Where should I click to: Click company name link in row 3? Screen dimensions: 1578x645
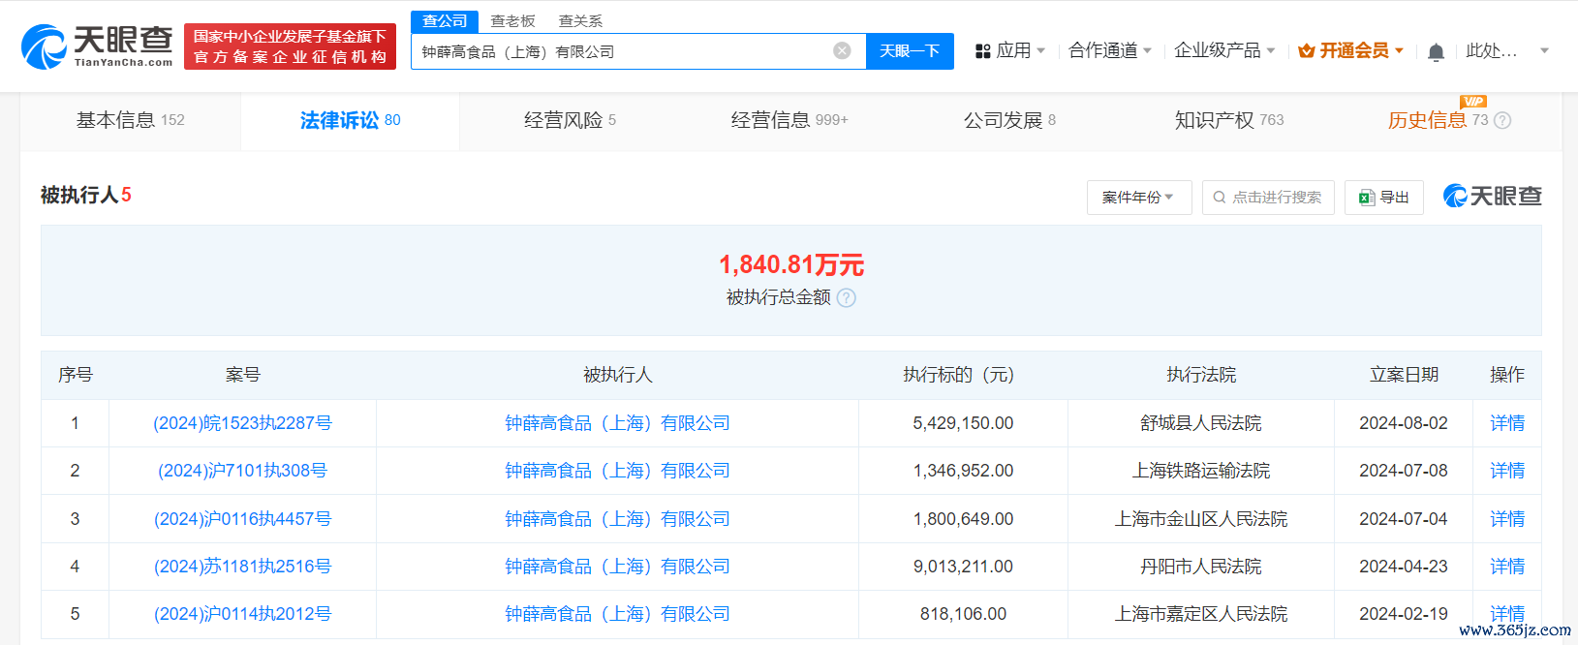pyautogui.click(x=617, y=519)
